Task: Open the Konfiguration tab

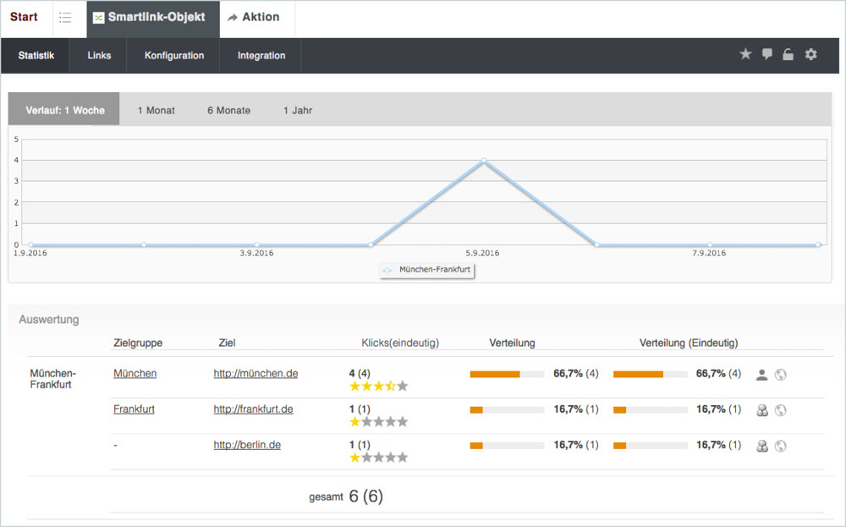Action: 174,56
